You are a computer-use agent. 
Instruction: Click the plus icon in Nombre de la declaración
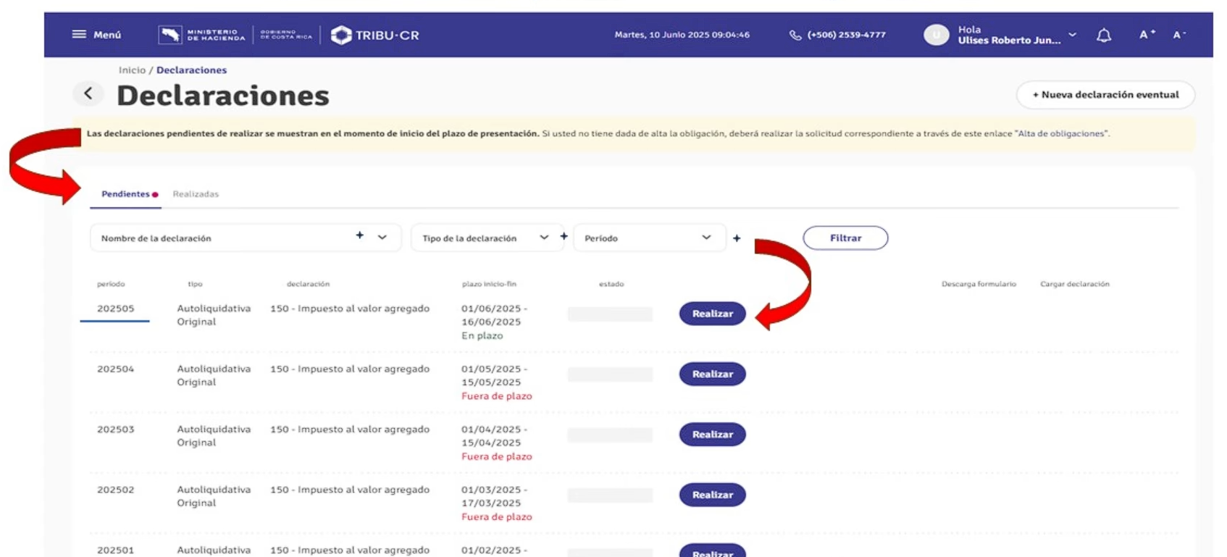click(359, 235)
